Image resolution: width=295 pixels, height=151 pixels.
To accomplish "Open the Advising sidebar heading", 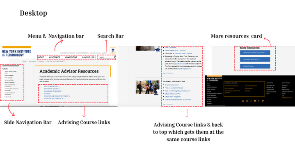I will (x=5, y=69).
